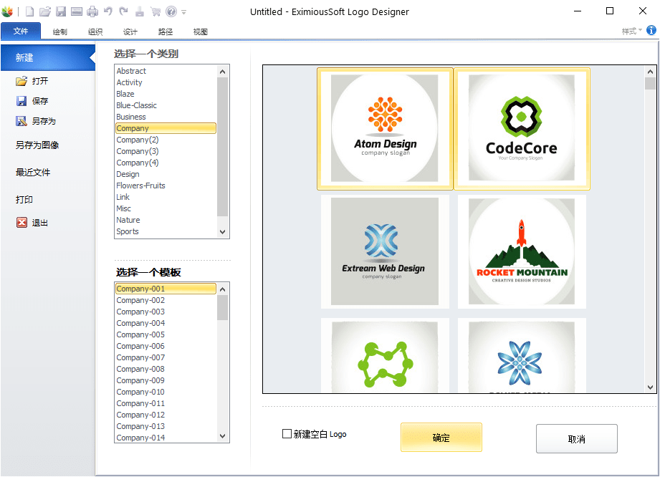Switch to the 绘制 ribbon tab
The image size is (660, 477).
tap(59, 32)
